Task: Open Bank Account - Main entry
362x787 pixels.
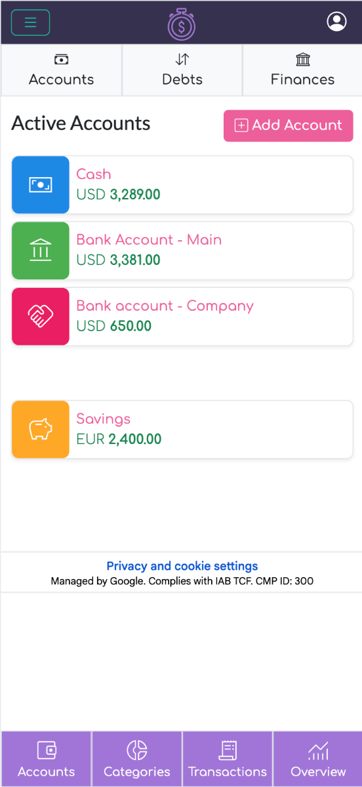Action: 182,251
